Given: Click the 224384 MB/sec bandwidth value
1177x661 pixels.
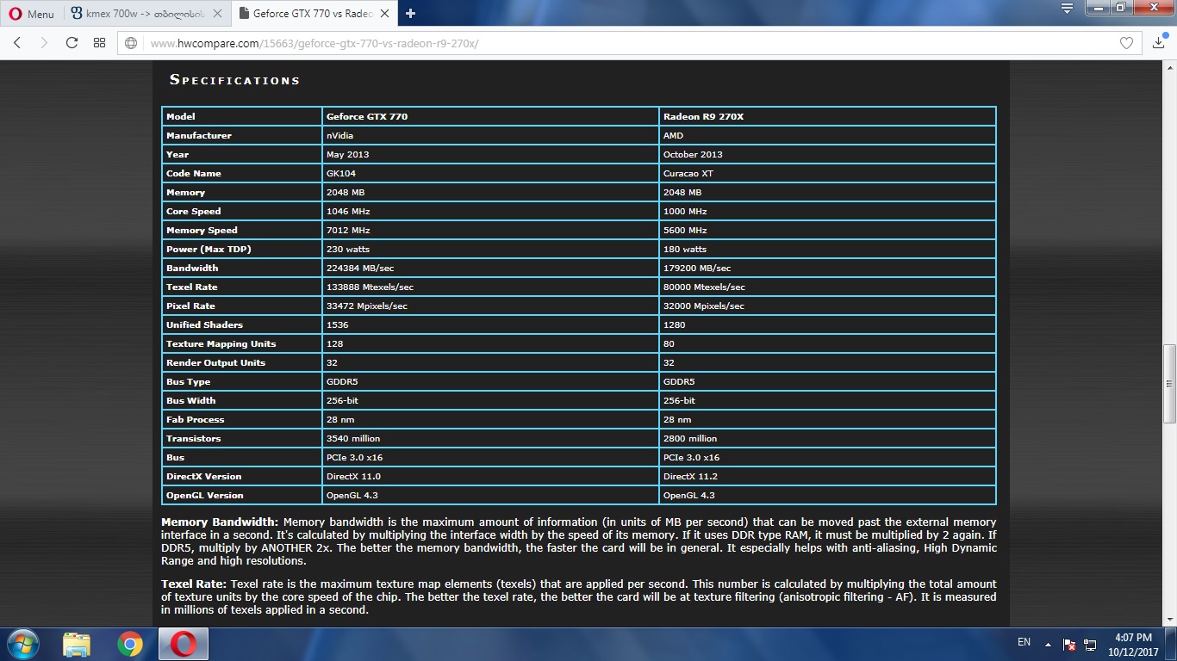Looking at the screenshot, I should (360, 268).
